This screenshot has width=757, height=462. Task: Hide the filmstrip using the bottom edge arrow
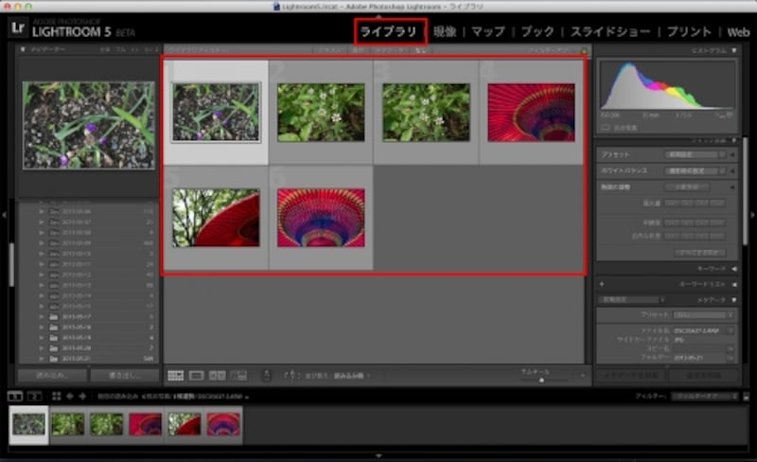[x=378, y=455]
